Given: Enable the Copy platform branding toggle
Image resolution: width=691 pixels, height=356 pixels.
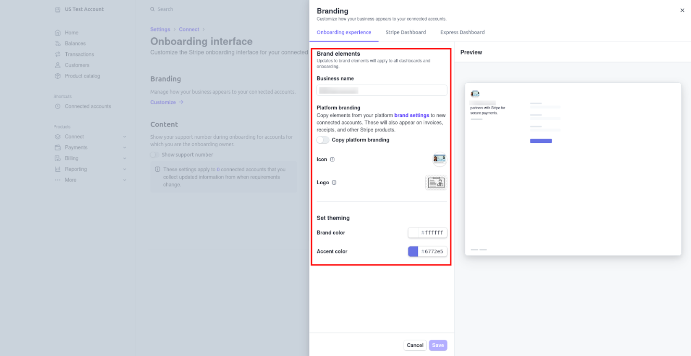Looking at the screenshot, I should pyautogui.click(x=323, y=140).
